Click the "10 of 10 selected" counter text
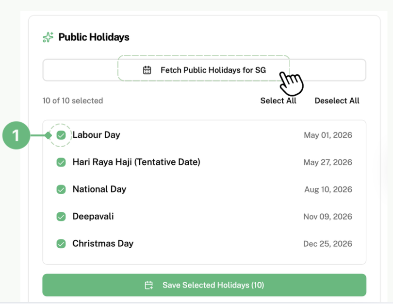 point(73,101)
